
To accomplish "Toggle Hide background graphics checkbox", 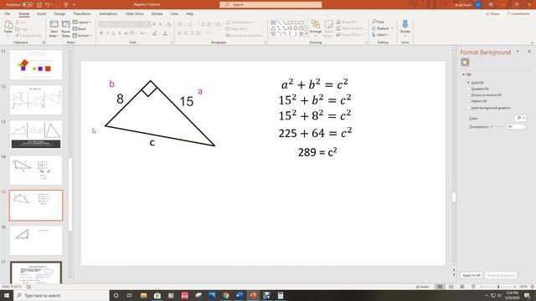I will (468, 108).
